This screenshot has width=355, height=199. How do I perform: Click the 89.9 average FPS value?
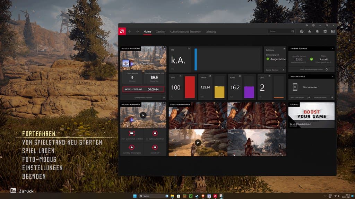point(154,78)
